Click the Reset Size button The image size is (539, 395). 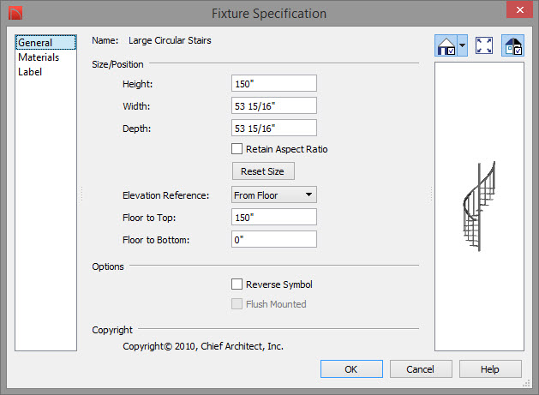(x=263, y=171)
